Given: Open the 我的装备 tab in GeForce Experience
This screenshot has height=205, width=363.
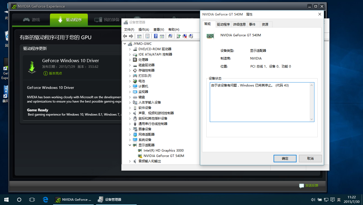Looking at the screenshot, I should (106, 20).
